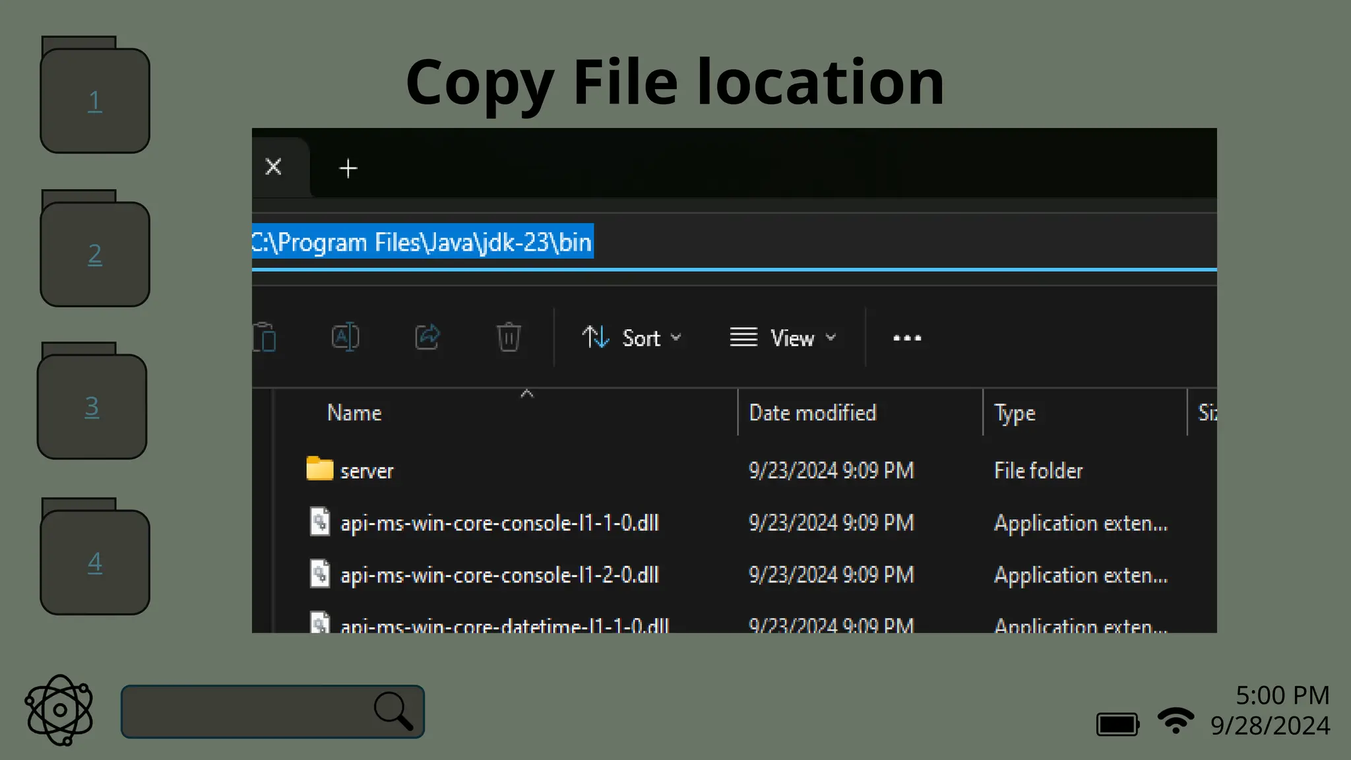Click the highlighted path in address bar
This screenshot has height=760, width=1351.
423,241
